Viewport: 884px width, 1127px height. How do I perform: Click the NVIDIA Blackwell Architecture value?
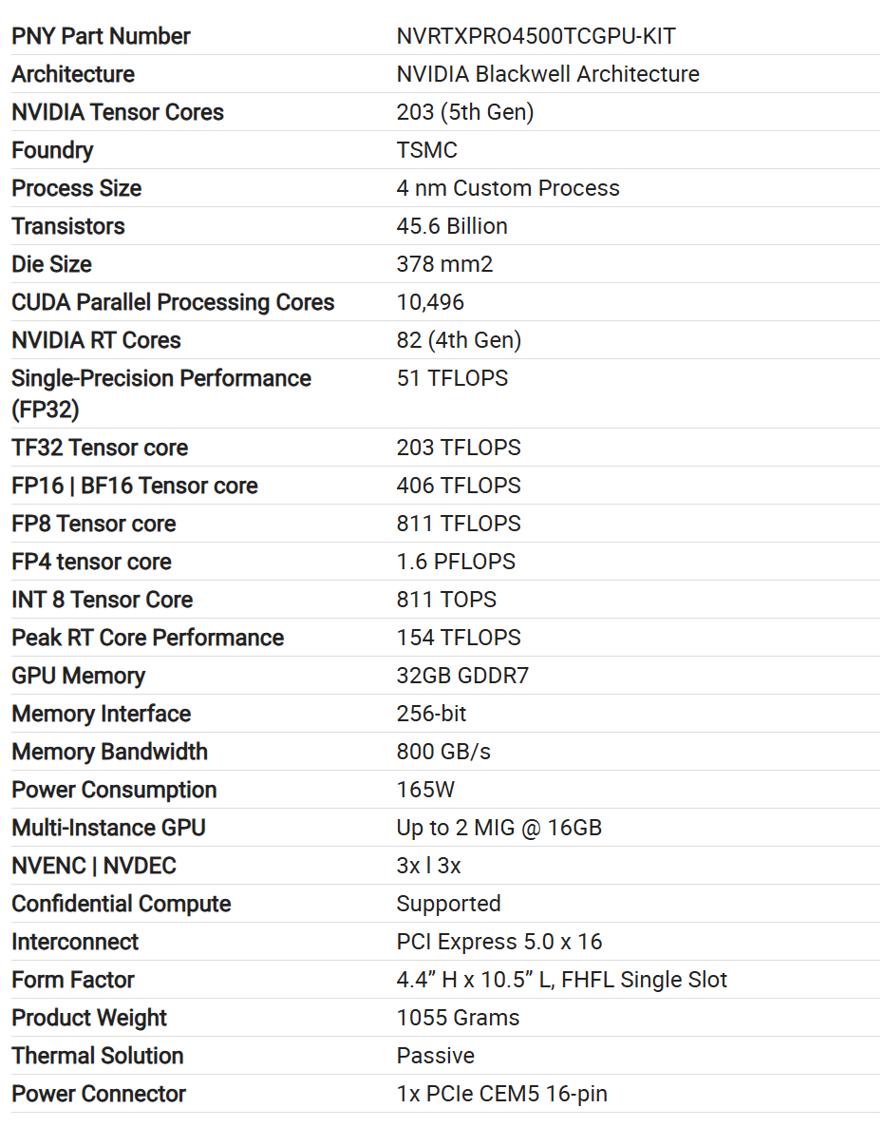click(548, 74)
